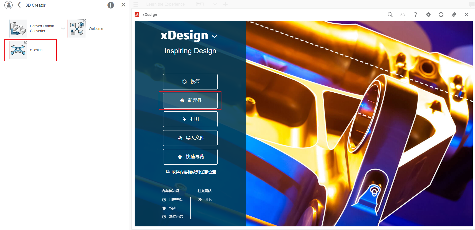Viewport: 475px width, 230px height.
Task: Close the xDesign widget
Action: (467, 15)
